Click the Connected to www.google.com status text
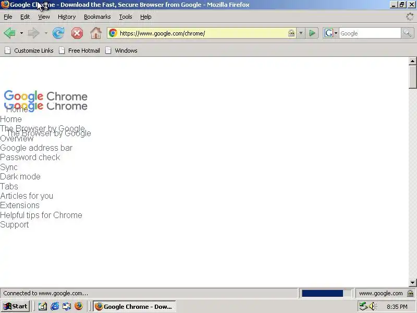Screen dimensions: 417x313 45,293
